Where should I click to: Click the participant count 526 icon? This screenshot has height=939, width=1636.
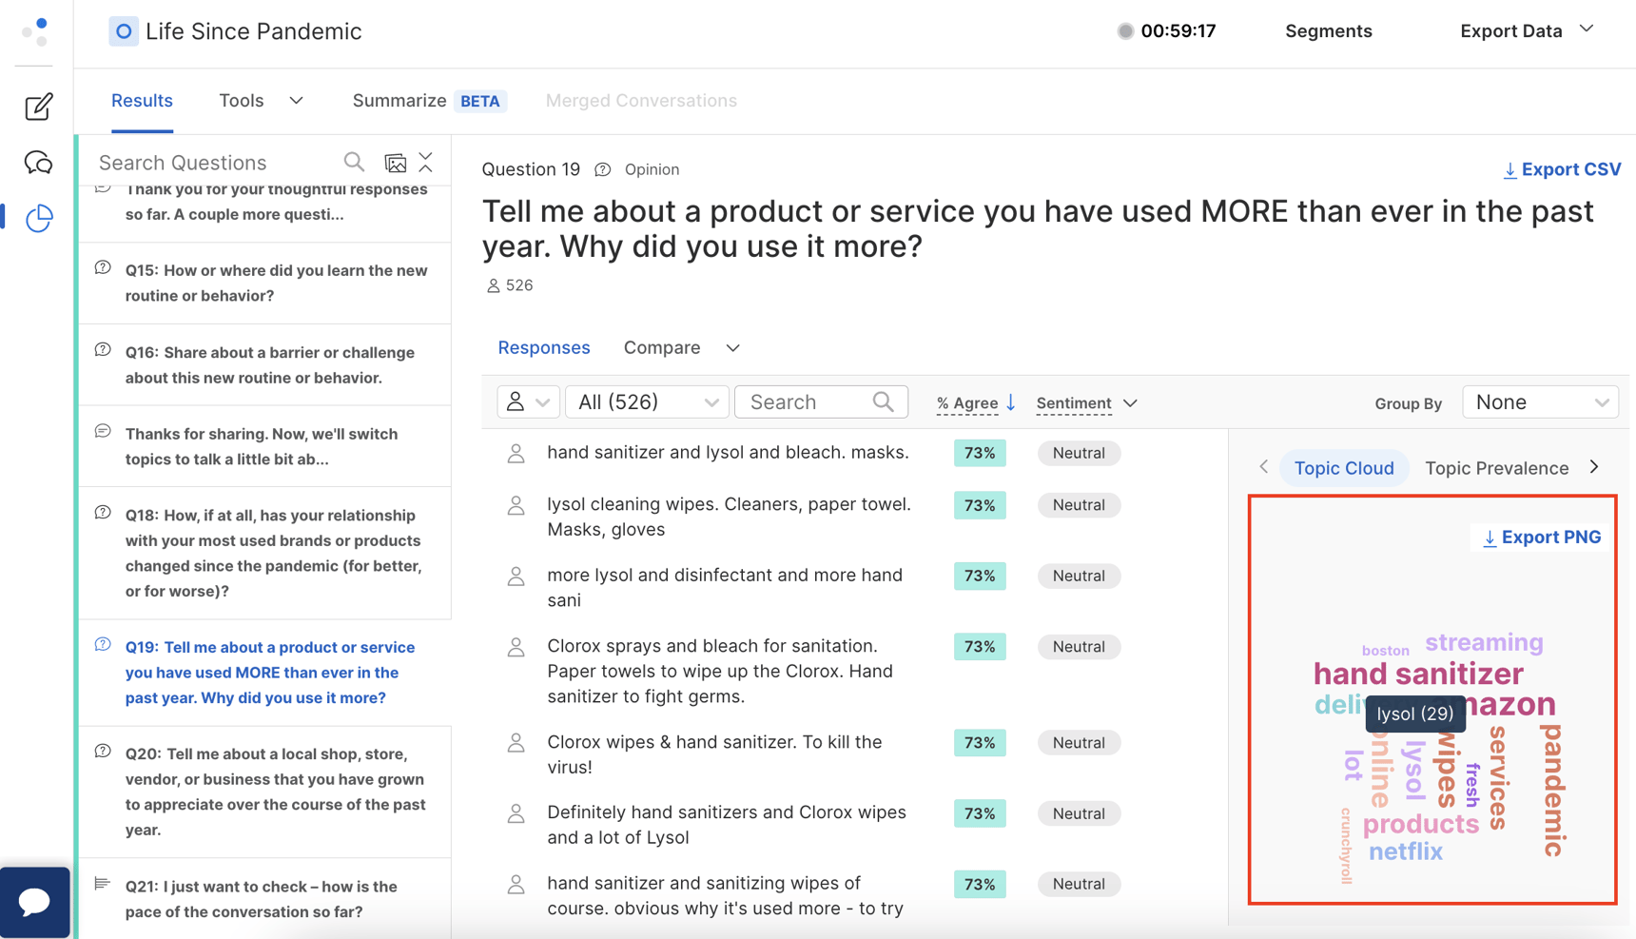[x=493, y=285]
